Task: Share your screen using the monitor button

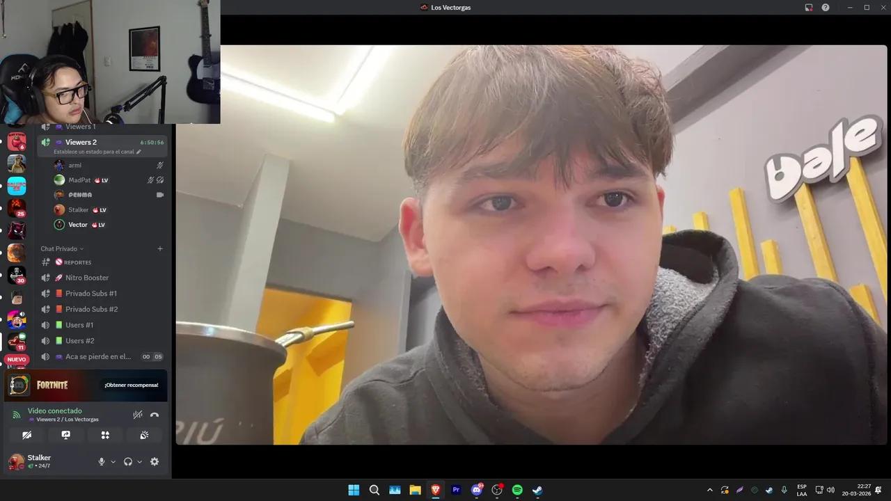Action: (x=66, y=435)
